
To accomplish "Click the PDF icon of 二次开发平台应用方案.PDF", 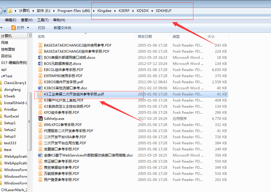I will coord(40,143).
